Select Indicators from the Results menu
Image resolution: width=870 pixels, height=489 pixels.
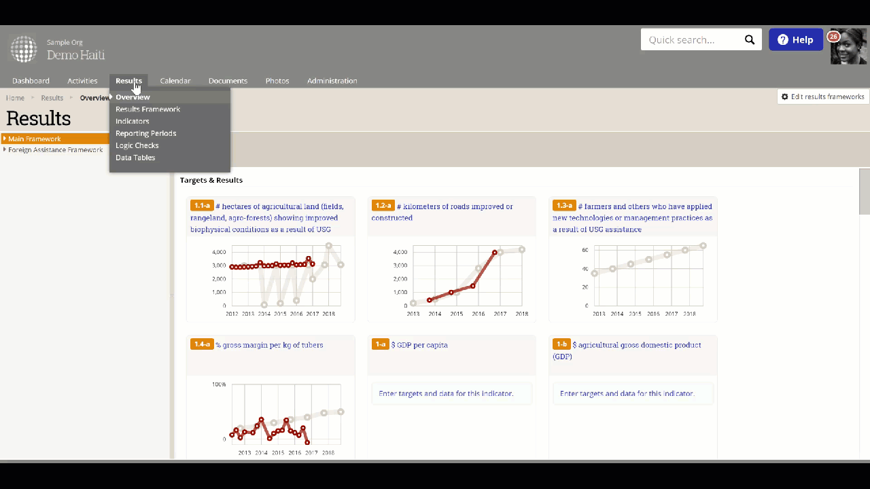132,121
